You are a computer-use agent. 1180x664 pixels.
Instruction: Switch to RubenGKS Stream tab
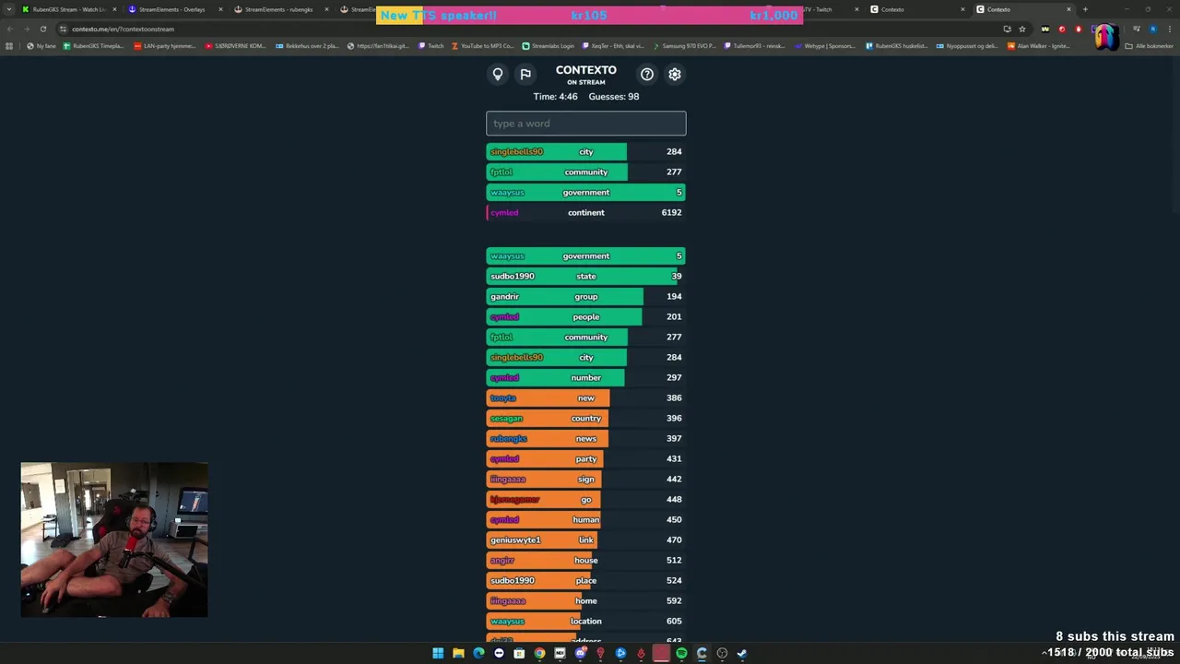(x=68, y=9)
